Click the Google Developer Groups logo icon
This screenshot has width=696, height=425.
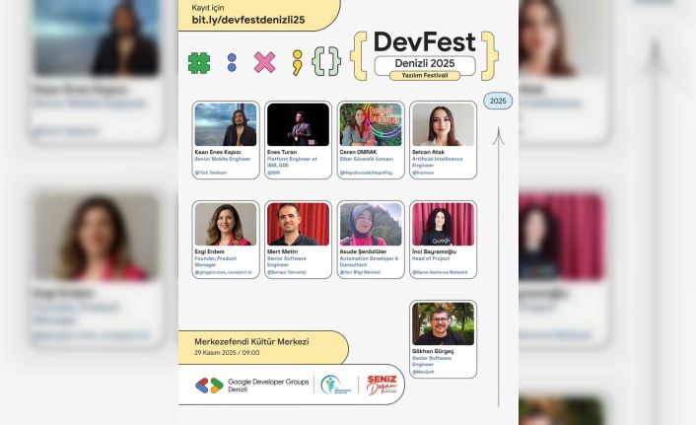point(209,385)
